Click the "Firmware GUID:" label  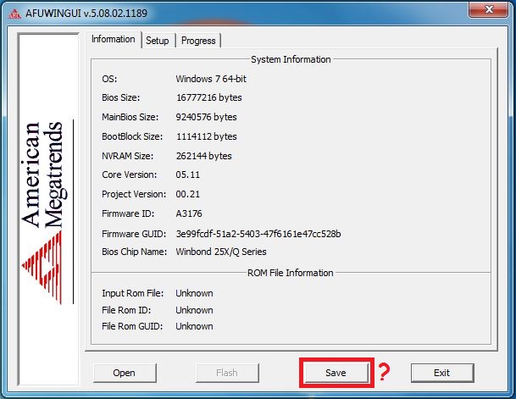[134, 234]
